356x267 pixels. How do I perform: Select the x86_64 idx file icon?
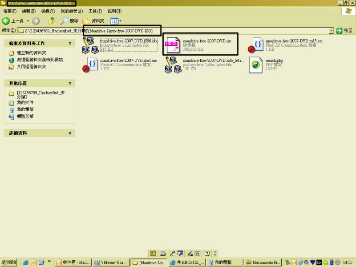coord(173,65)
